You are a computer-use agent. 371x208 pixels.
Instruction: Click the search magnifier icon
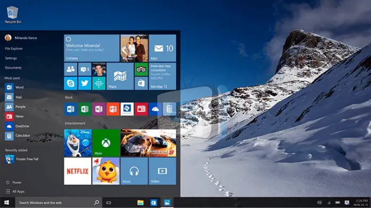click(x=96, y=203)
